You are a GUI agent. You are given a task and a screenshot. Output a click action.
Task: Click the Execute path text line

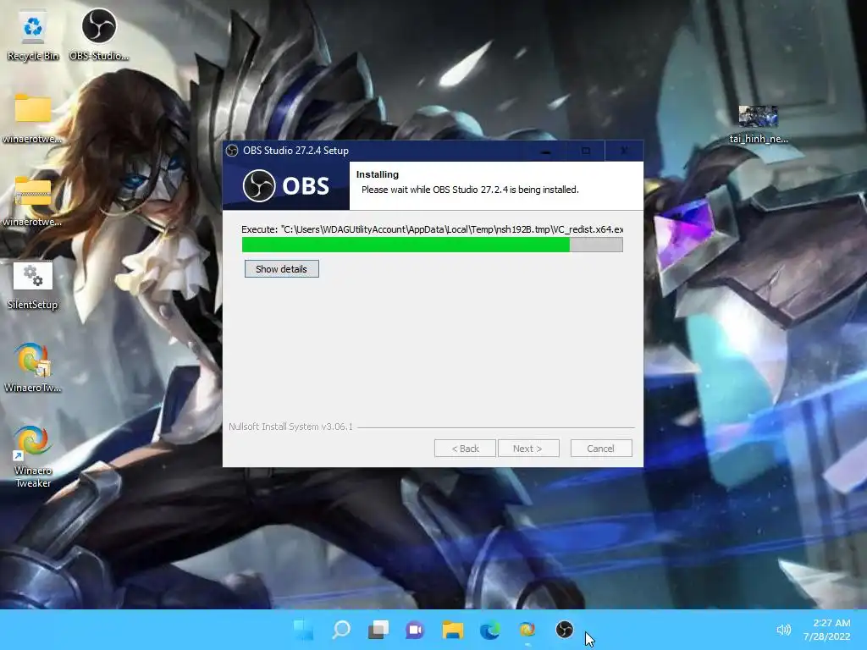tap(433, 229)
